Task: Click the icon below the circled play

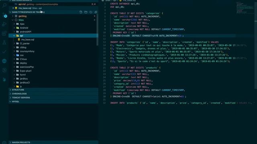Action: pyautogui.click(x=4, y=80)
